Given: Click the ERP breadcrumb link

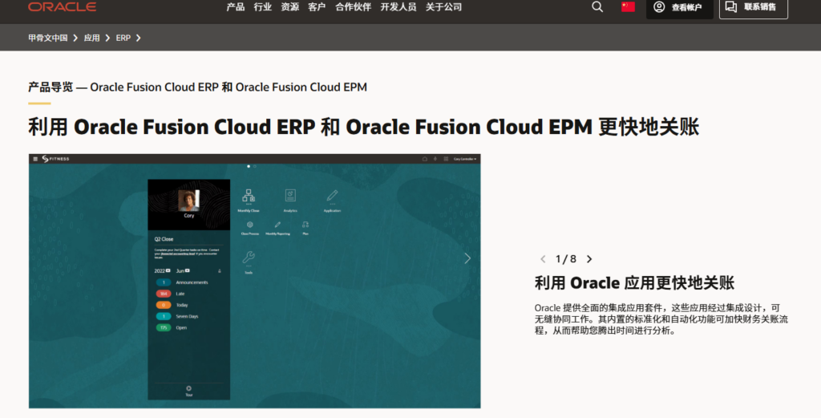Looking at the screenshot, I should [x=123, y=38].
